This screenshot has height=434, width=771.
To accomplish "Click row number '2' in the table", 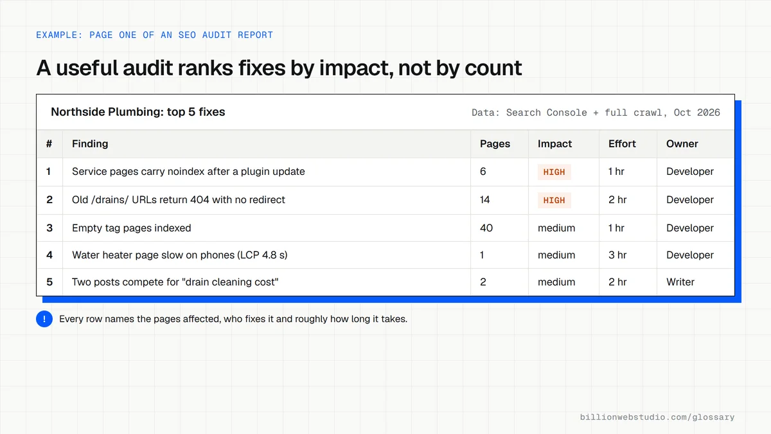I will click(x=49, y=200).
